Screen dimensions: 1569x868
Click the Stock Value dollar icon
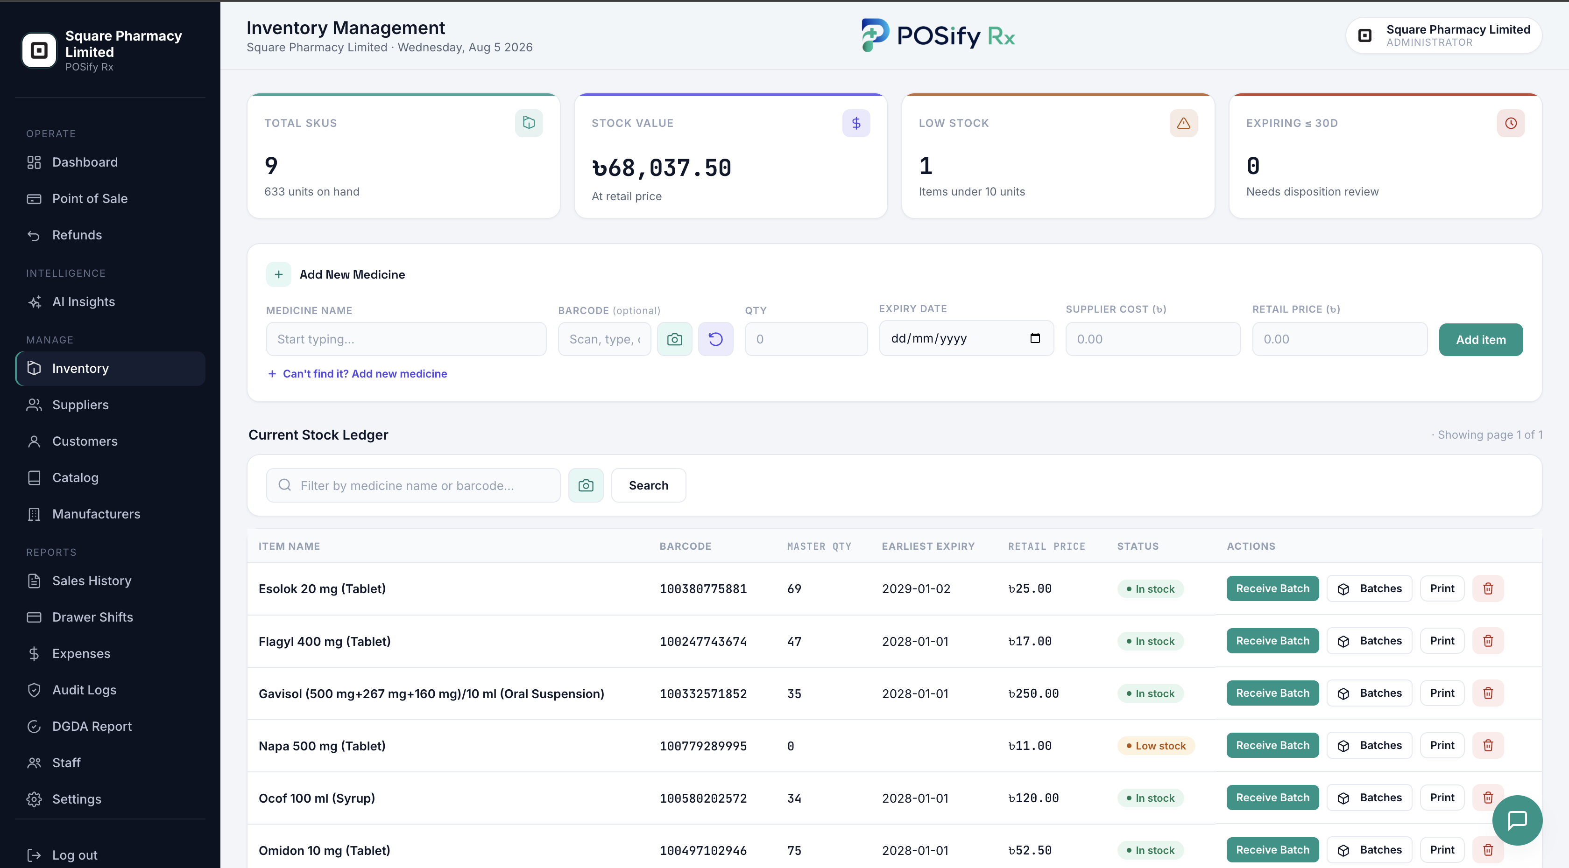click(856, 123)
